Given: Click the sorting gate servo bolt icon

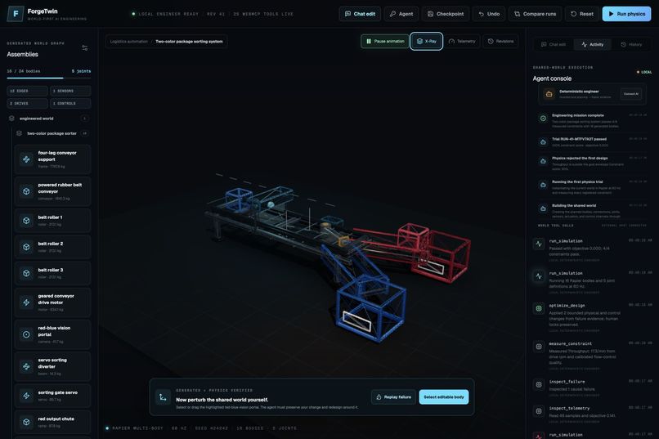Looking at the screenshot, I should [26, 396].
